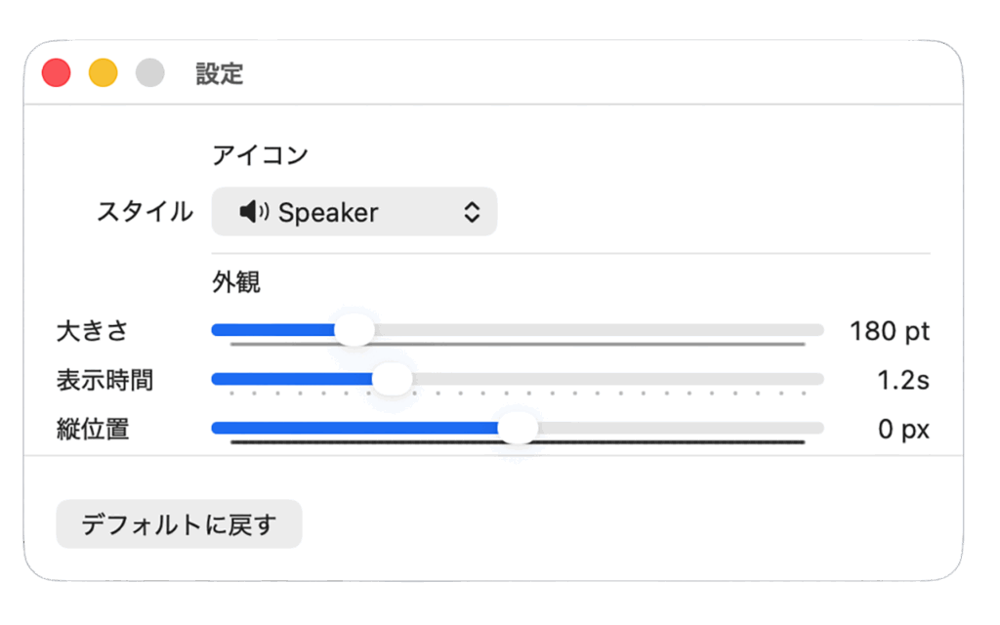Click the 180 pt size value
Screen dimensions: 1000x625
pos(889,331)
